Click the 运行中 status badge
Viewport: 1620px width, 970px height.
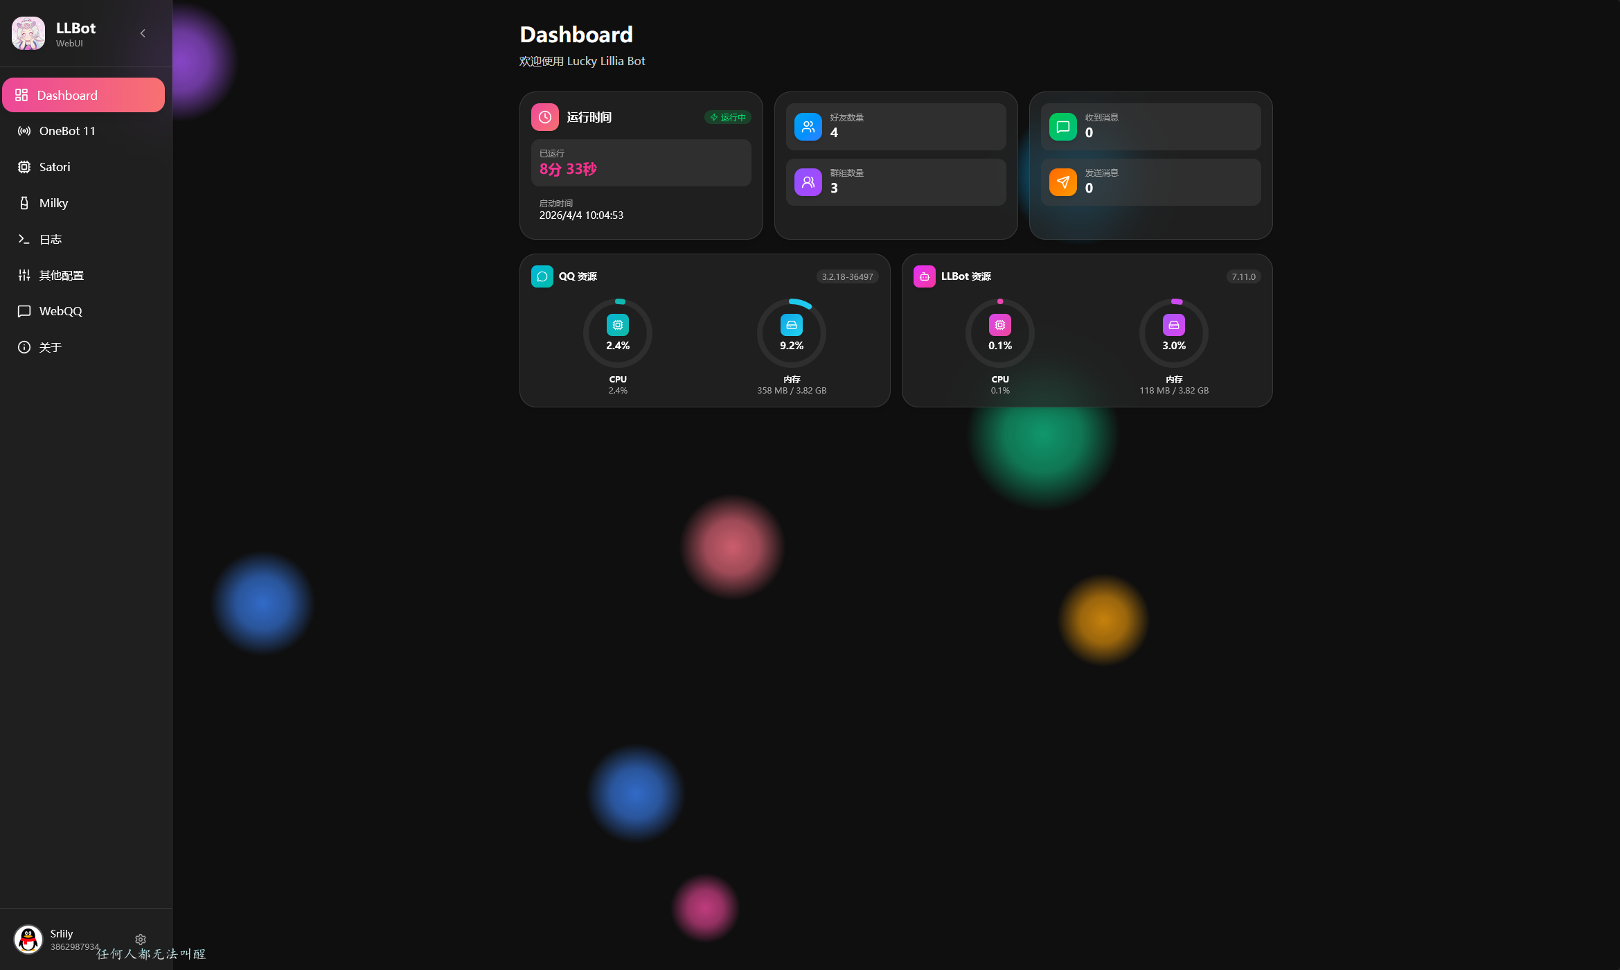point(727,117)
